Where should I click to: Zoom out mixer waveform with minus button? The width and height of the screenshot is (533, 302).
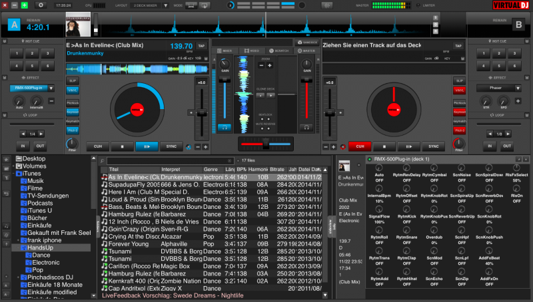(261, 65)
